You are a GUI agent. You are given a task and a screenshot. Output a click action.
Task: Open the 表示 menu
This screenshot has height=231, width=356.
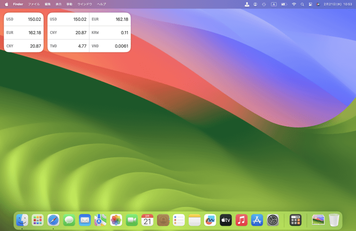59,4
